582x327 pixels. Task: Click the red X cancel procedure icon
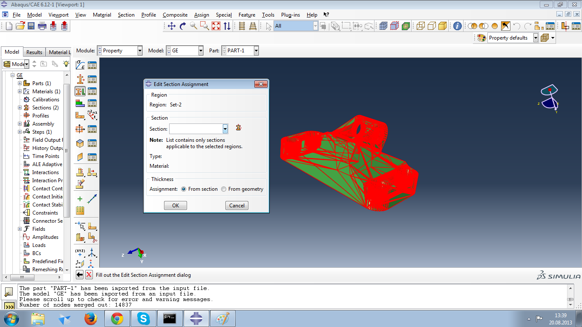[89, 275]
